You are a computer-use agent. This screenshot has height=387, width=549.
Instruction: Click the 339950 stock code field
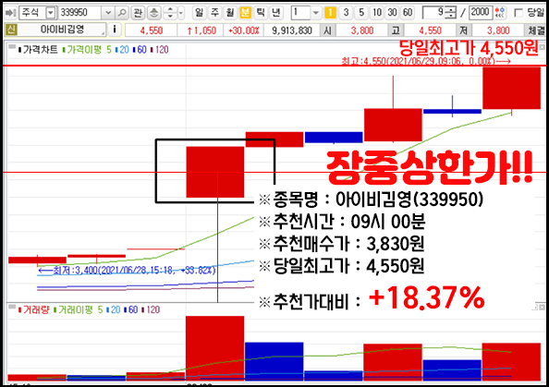[80, 13]
